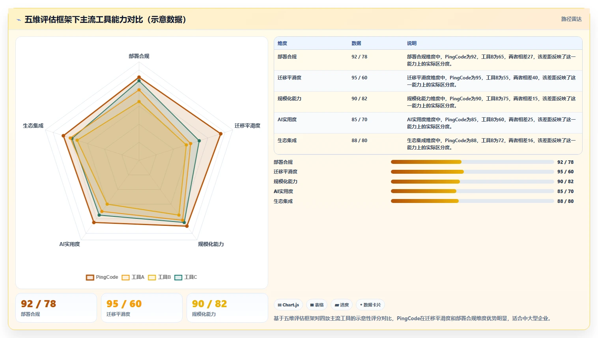Click the 部署合规 radar axis label

[x=139, y=56]
